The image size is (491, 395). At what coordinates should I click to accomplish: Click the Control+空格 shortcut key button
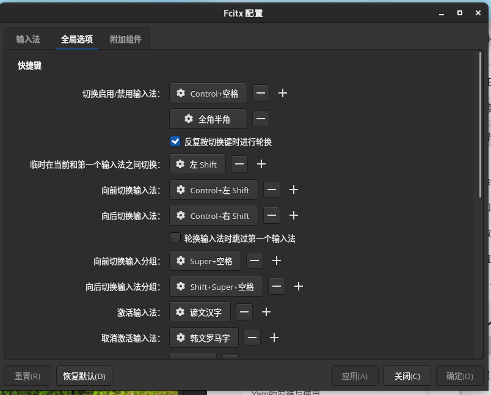click(x=208, y=93)
